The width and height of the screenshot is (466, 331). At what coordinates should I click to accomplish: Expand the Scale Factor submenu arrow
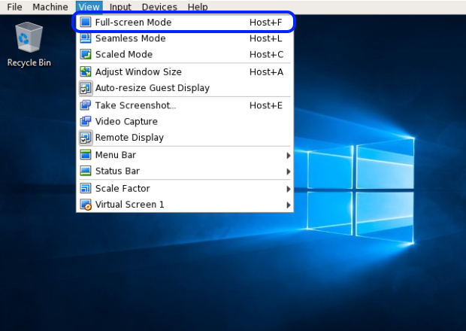point(288,189)
